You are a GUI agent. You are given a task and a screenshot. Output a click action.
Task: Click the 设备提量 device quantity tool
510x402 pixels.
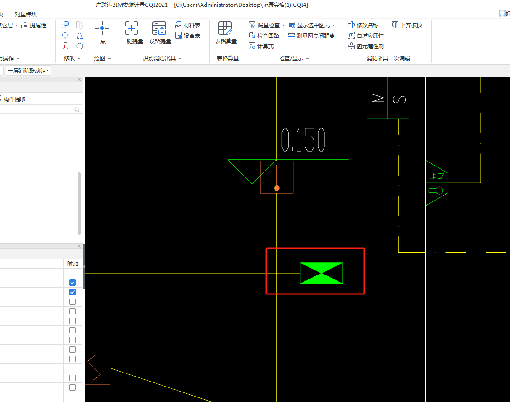click(x=160, y=32)
